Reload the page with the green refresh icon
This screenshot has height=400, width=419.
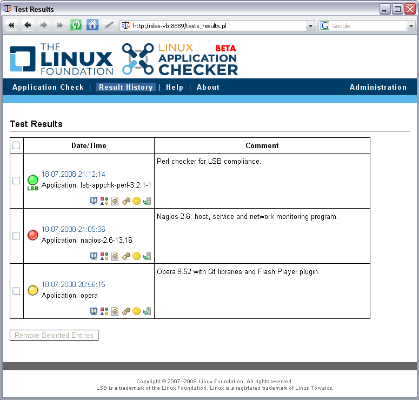click(x=76, y=25)
